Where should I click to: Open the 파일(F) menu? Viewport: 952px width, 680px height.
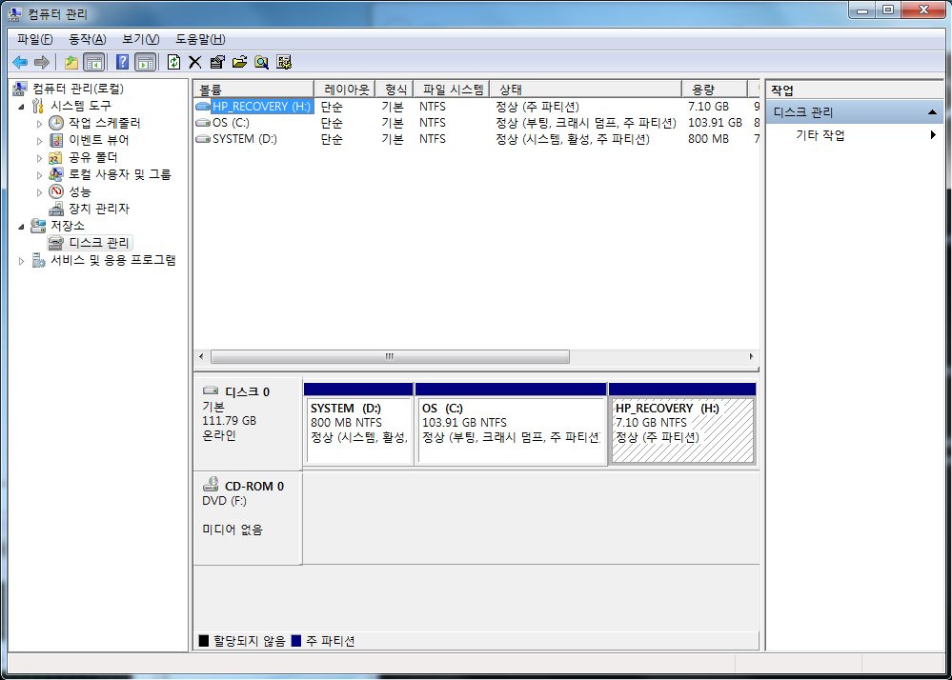pyautogui.click(x=34, y=39)
